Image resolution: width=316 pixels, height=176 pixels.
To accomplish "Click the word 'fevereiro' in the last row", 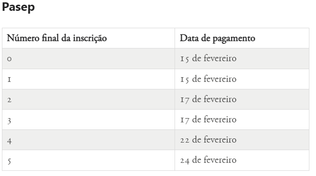I will click(x=220, y=160).
